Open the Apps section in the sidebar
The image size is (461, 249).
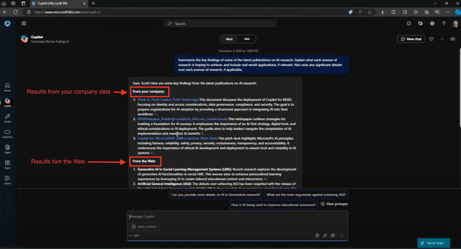(7, 164)
